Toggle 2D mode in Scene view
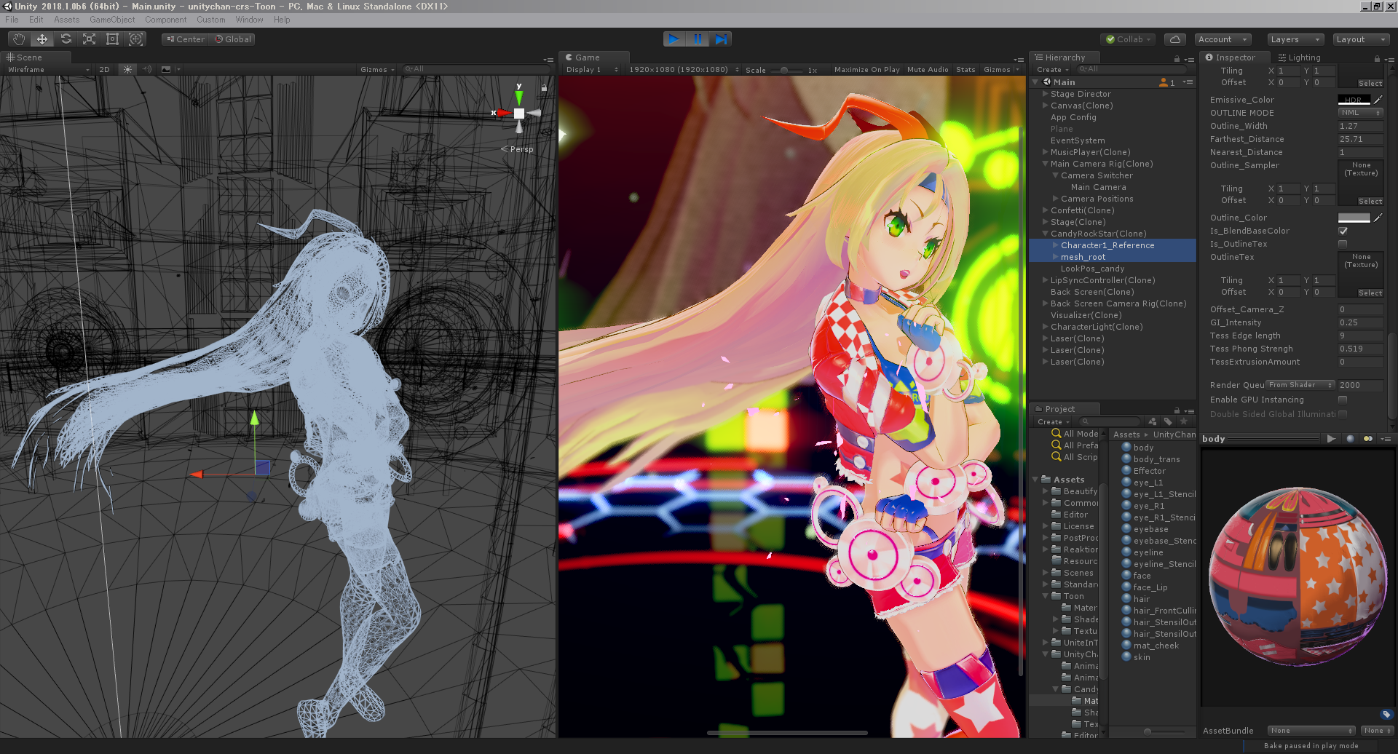Viewport: 1398px width, 754px height. point(105,70)
